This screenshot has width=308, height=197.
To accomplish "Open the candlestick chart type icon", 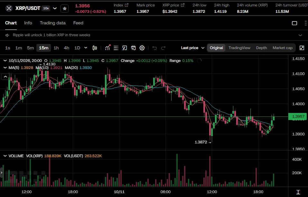I will pos(95,48).
